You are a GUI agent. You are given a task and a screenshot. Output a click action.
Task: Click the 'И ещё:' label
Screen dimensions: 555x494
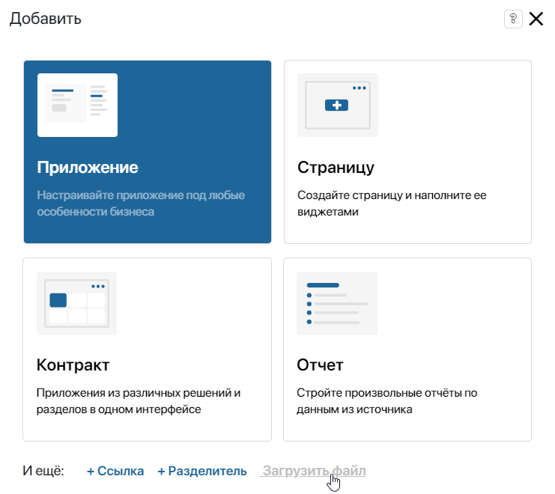point(43,471)
